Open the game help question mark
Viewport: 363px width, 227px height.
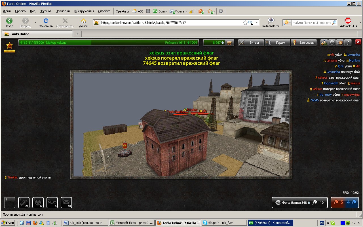point(348,43)
